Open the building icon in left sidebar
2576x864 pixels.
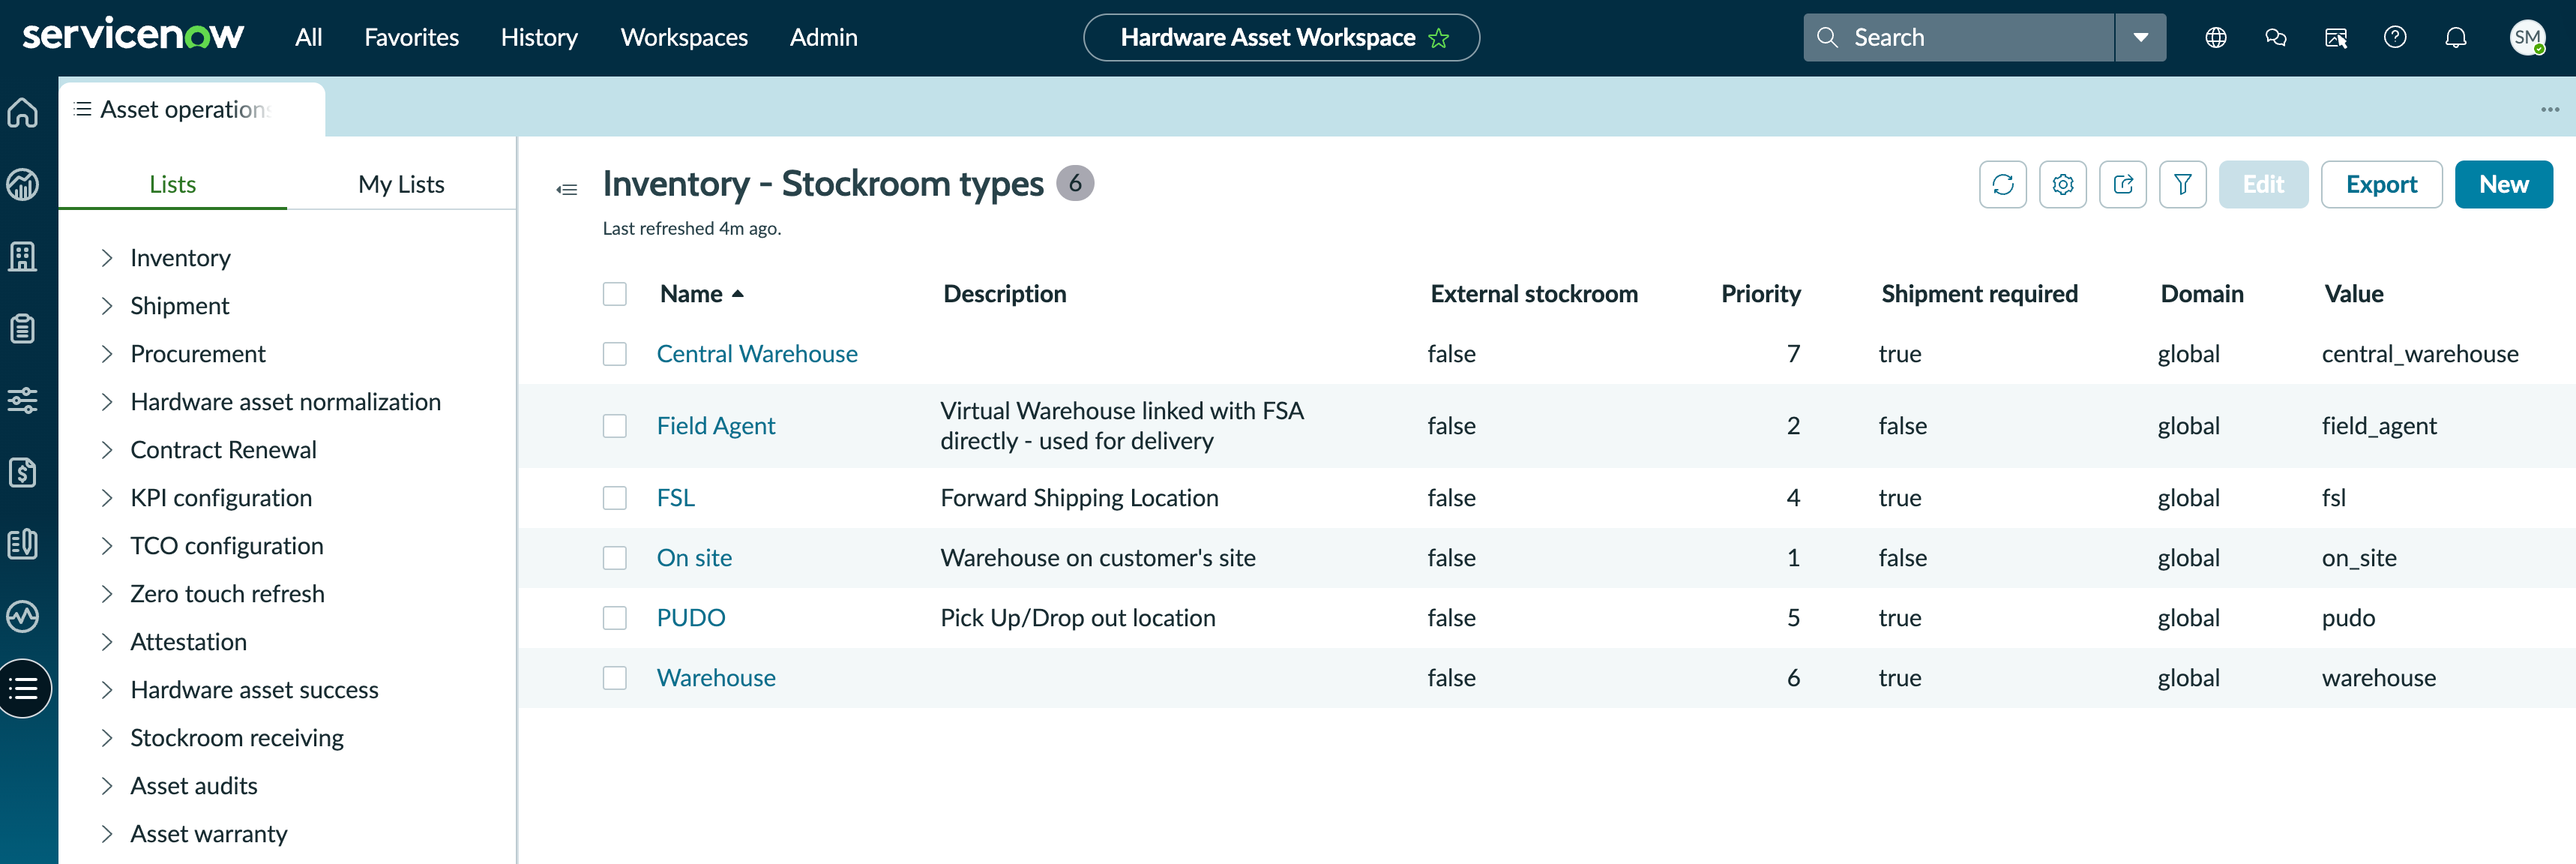[23, 257]
